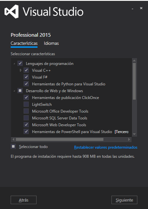
Task: Select the Microsoft SQL Server Data Tools label
Action: coord(59,118)
